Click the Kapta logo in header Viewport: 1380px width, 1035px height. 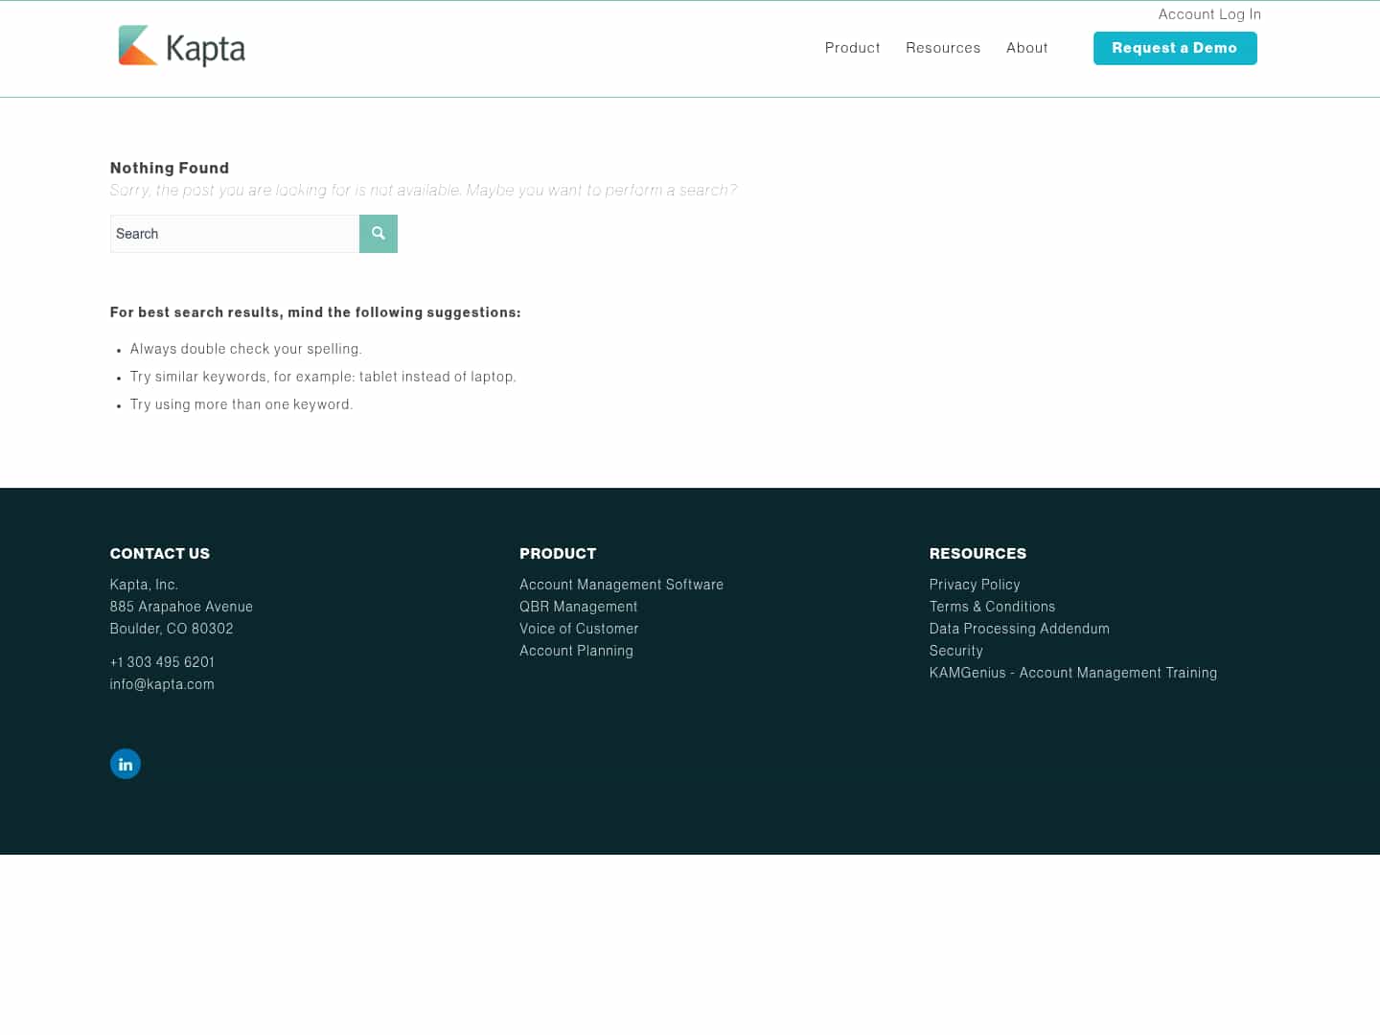181,47
